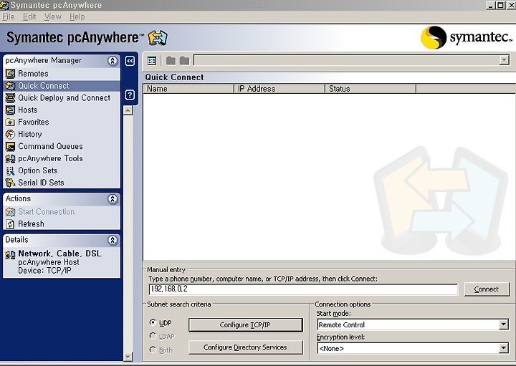Click Configure Directory Services button
The height and width of the screenshot is (366, 516).
click(x=246, y=347)
